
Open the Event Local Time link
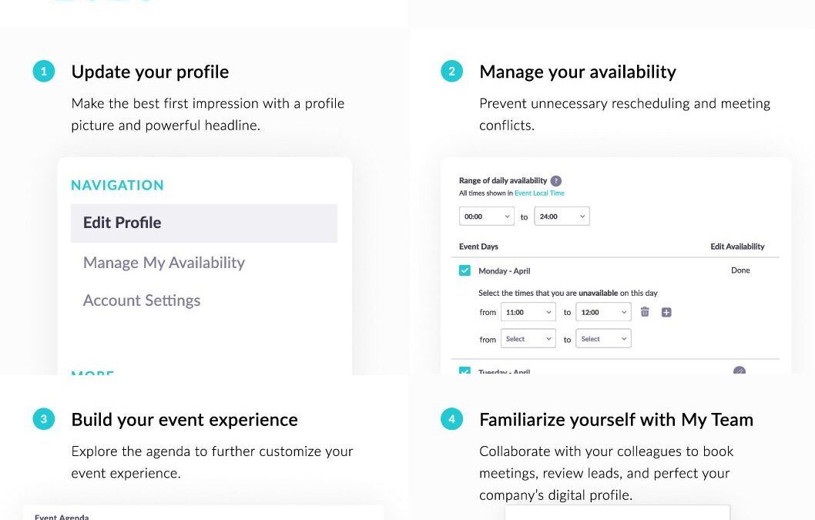539,193
